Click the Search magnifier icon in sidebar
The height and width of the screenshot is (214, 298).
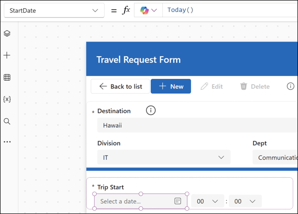pyautogui.click(x=7, y=121)
